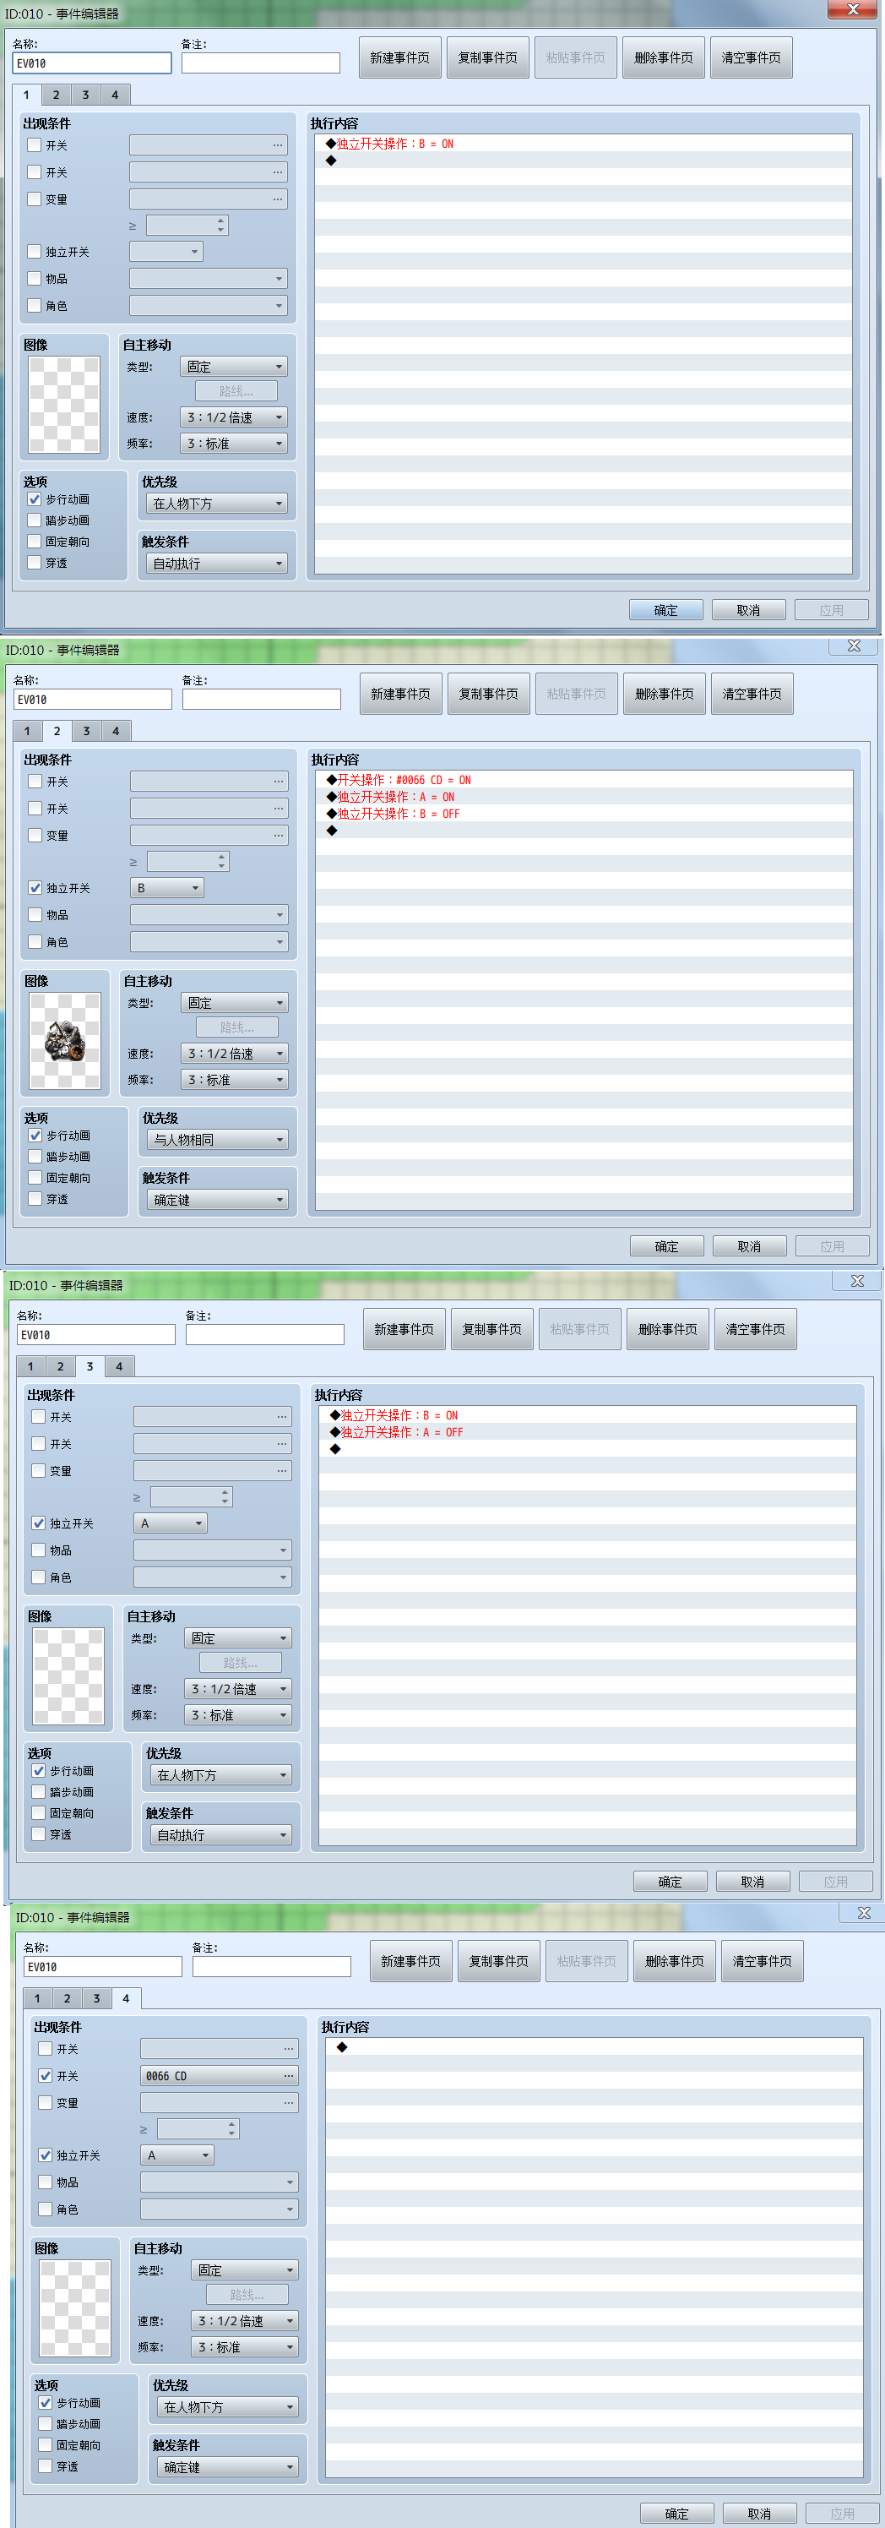Select command 独立开关操作：B = ON in the page 1 window
This screenshot has height=2528, width=885.
(389, 144)
